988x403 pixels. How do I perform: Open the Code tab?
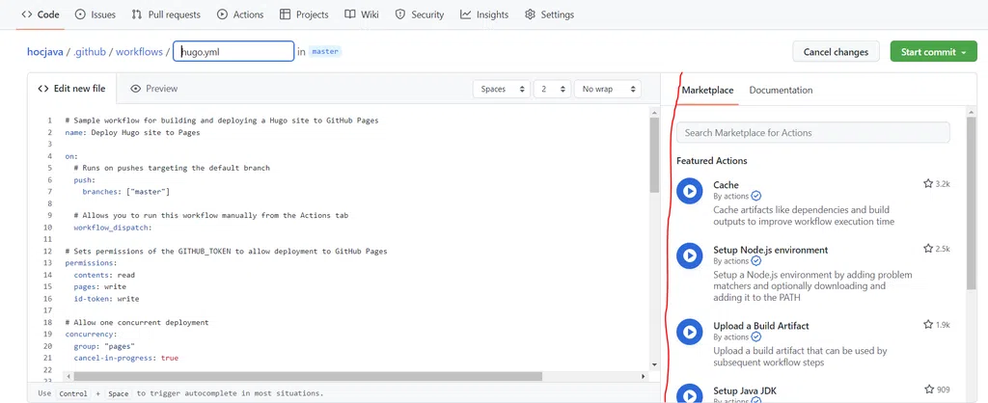coord(41,14)
